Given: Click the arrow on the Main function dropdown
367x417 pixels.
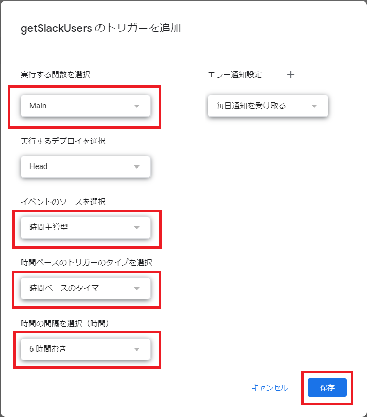Looking at the screenshot, I should (137, 106).
